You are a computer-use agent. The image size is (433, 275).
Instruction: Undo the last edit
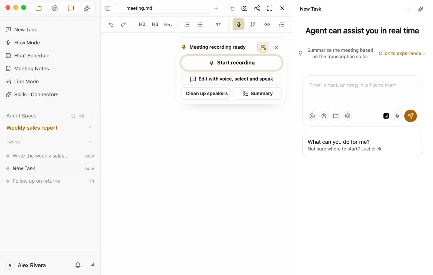pos(111,25)
